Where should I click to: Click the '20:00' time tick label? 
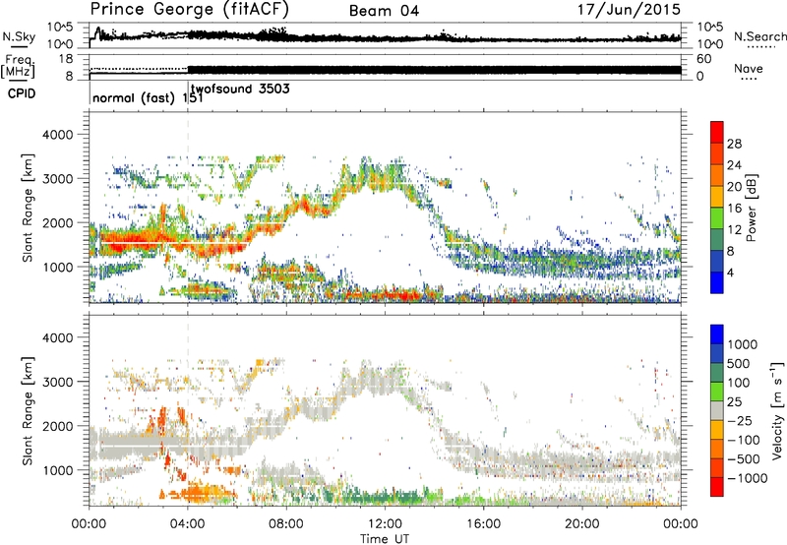581,524
